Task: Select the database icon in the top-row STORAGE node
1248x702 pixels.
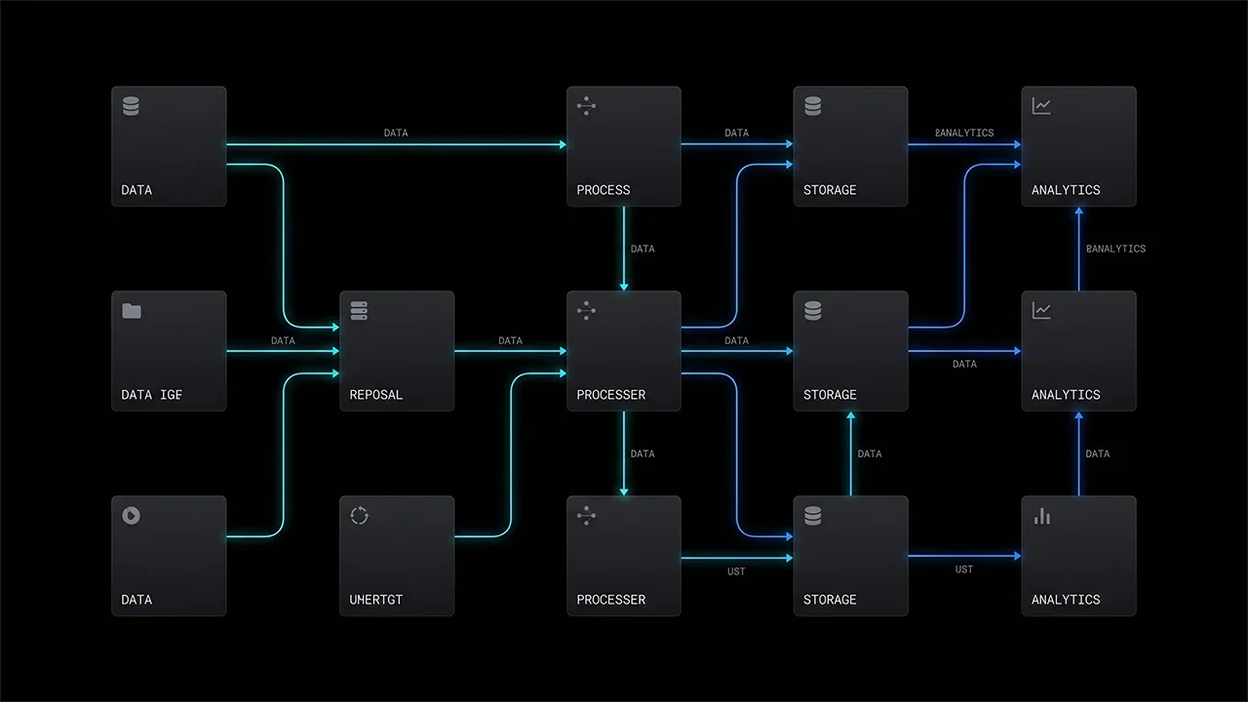Action: click(x=813, y=106)
